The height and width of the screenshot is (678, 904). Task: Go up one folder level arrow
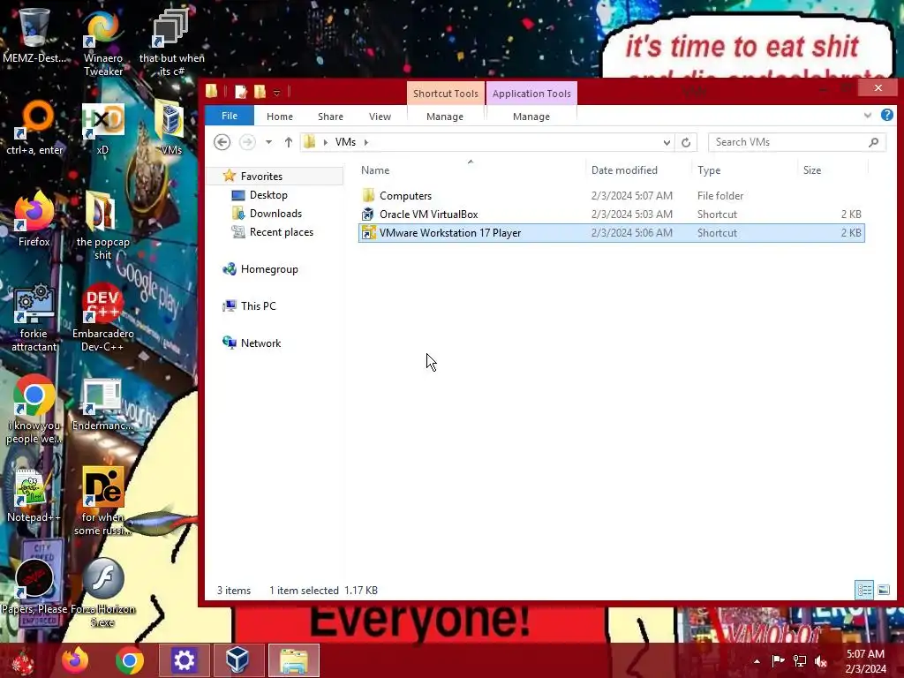[x=289, y=142]
